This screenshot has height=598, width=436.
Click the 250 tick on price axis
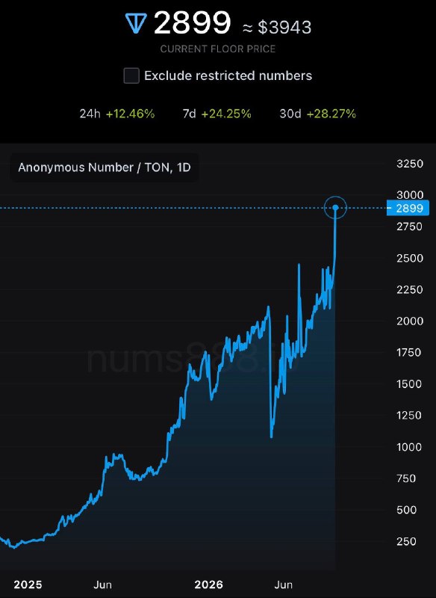coord(406,541)
